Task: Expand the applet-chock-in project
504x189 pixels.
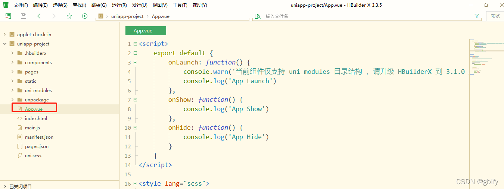Action: [x=4, y=34]
